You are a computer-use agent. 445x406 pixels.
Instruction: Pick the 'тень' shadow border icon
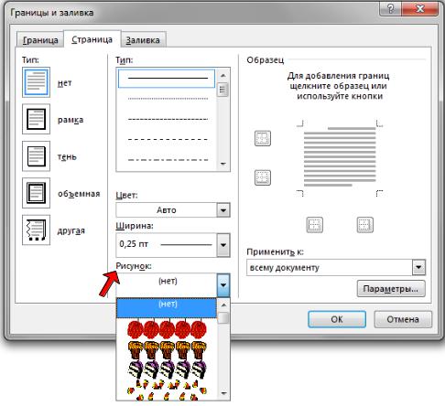click(36, 156)
